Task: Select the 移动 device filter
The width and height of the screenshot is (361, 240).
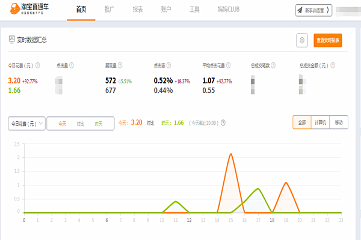Action: (x=339, y=122)
